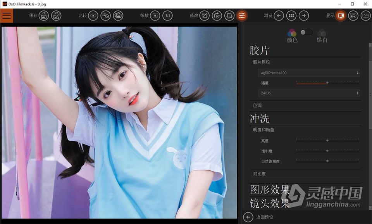The image size is (372, 224).
Task: Select the 1:1 zoom ratio icon
Action: pyautogui.click(x=167, y=16)
